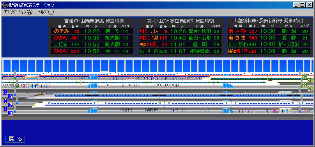Select のぞみ 18 departure row to 博多
The image size is (315, 147).
point(92,31)
